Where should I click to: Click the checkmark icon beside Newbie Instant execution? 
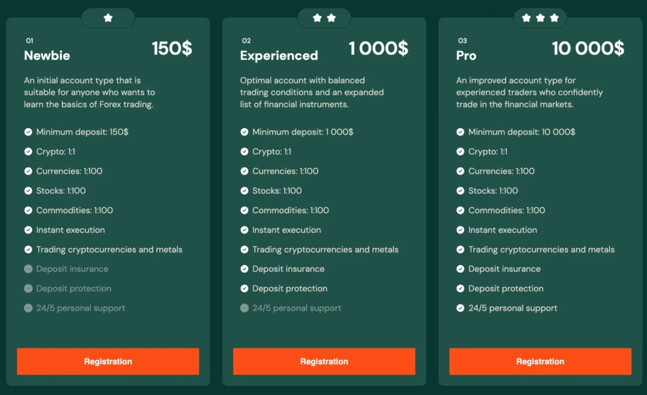pos(28,230)
